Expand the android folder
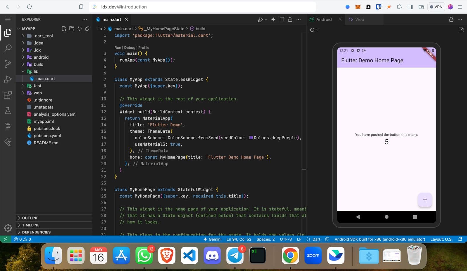The width and height of the screenshot is (467, 271). click(41, 57)
